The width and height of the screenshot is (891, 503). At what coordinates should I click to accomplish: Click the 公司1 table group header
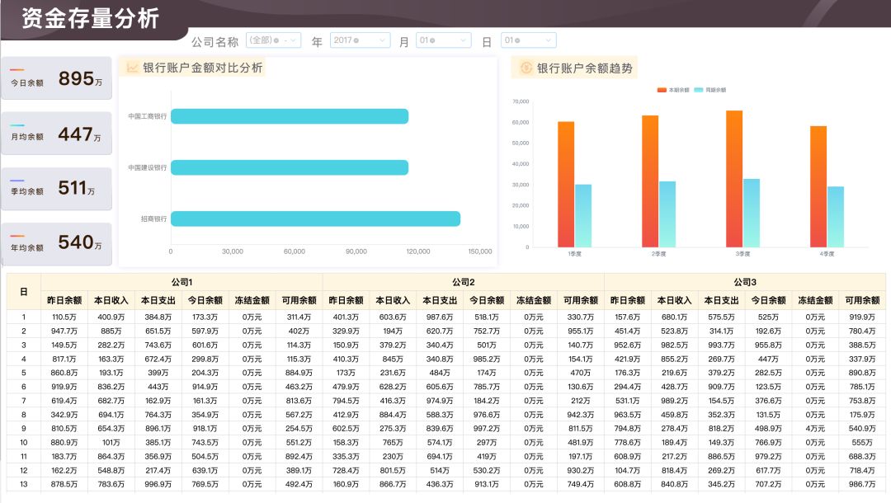tap(181, 282)
